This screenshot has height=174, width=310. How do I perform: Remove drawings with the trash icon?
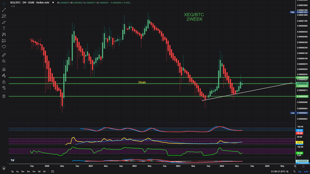tap(4, 96)
